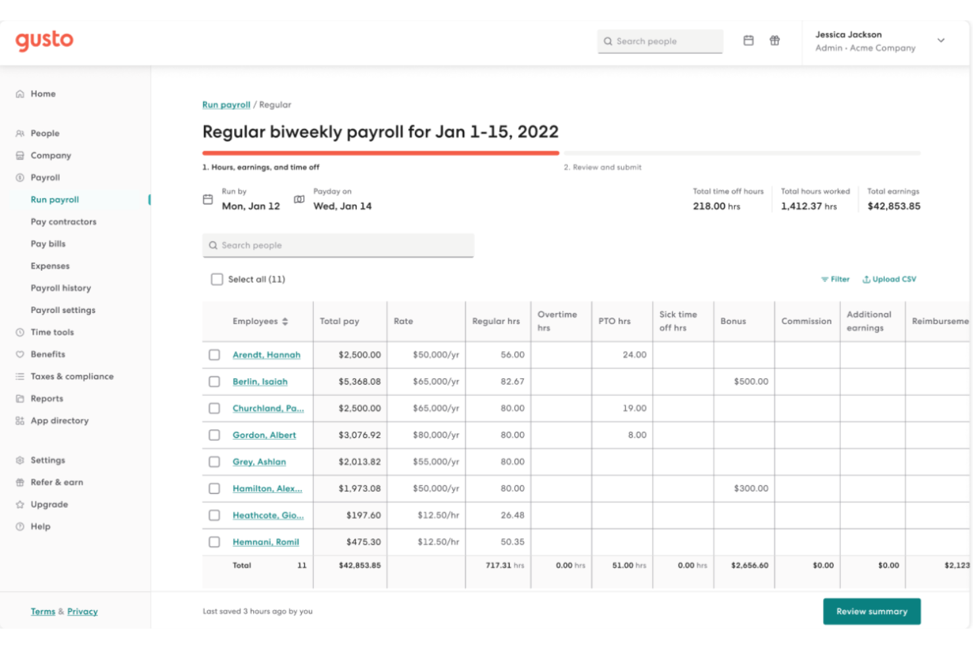Viewport: 973px width, 649px height.
Task: Switch to the Review and submit step
Action: tap(602, 167)
